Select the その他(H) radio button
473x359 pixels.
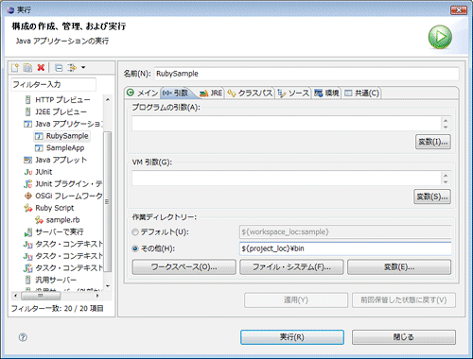pyautogui.click(x=135, y=248)
